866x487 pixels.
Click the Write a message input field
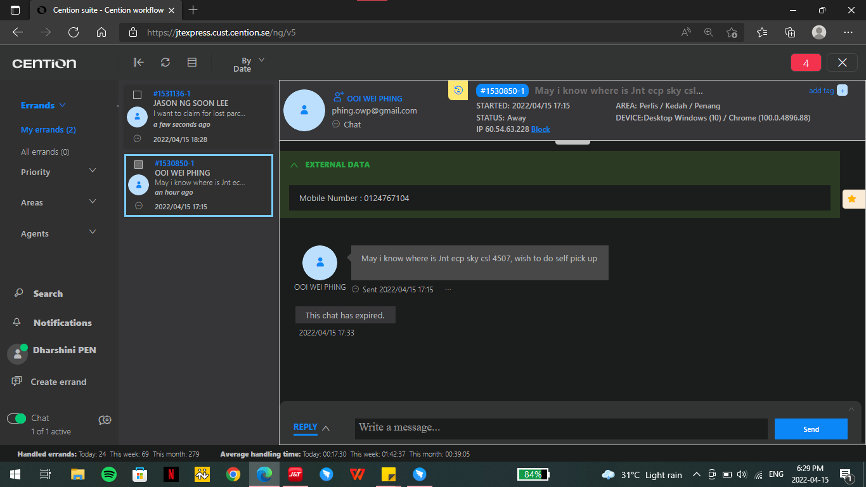pos(560,428)
